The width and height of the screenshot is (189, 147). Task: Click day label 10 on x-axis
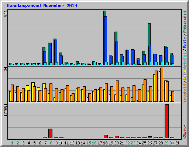tap(61, 143)
